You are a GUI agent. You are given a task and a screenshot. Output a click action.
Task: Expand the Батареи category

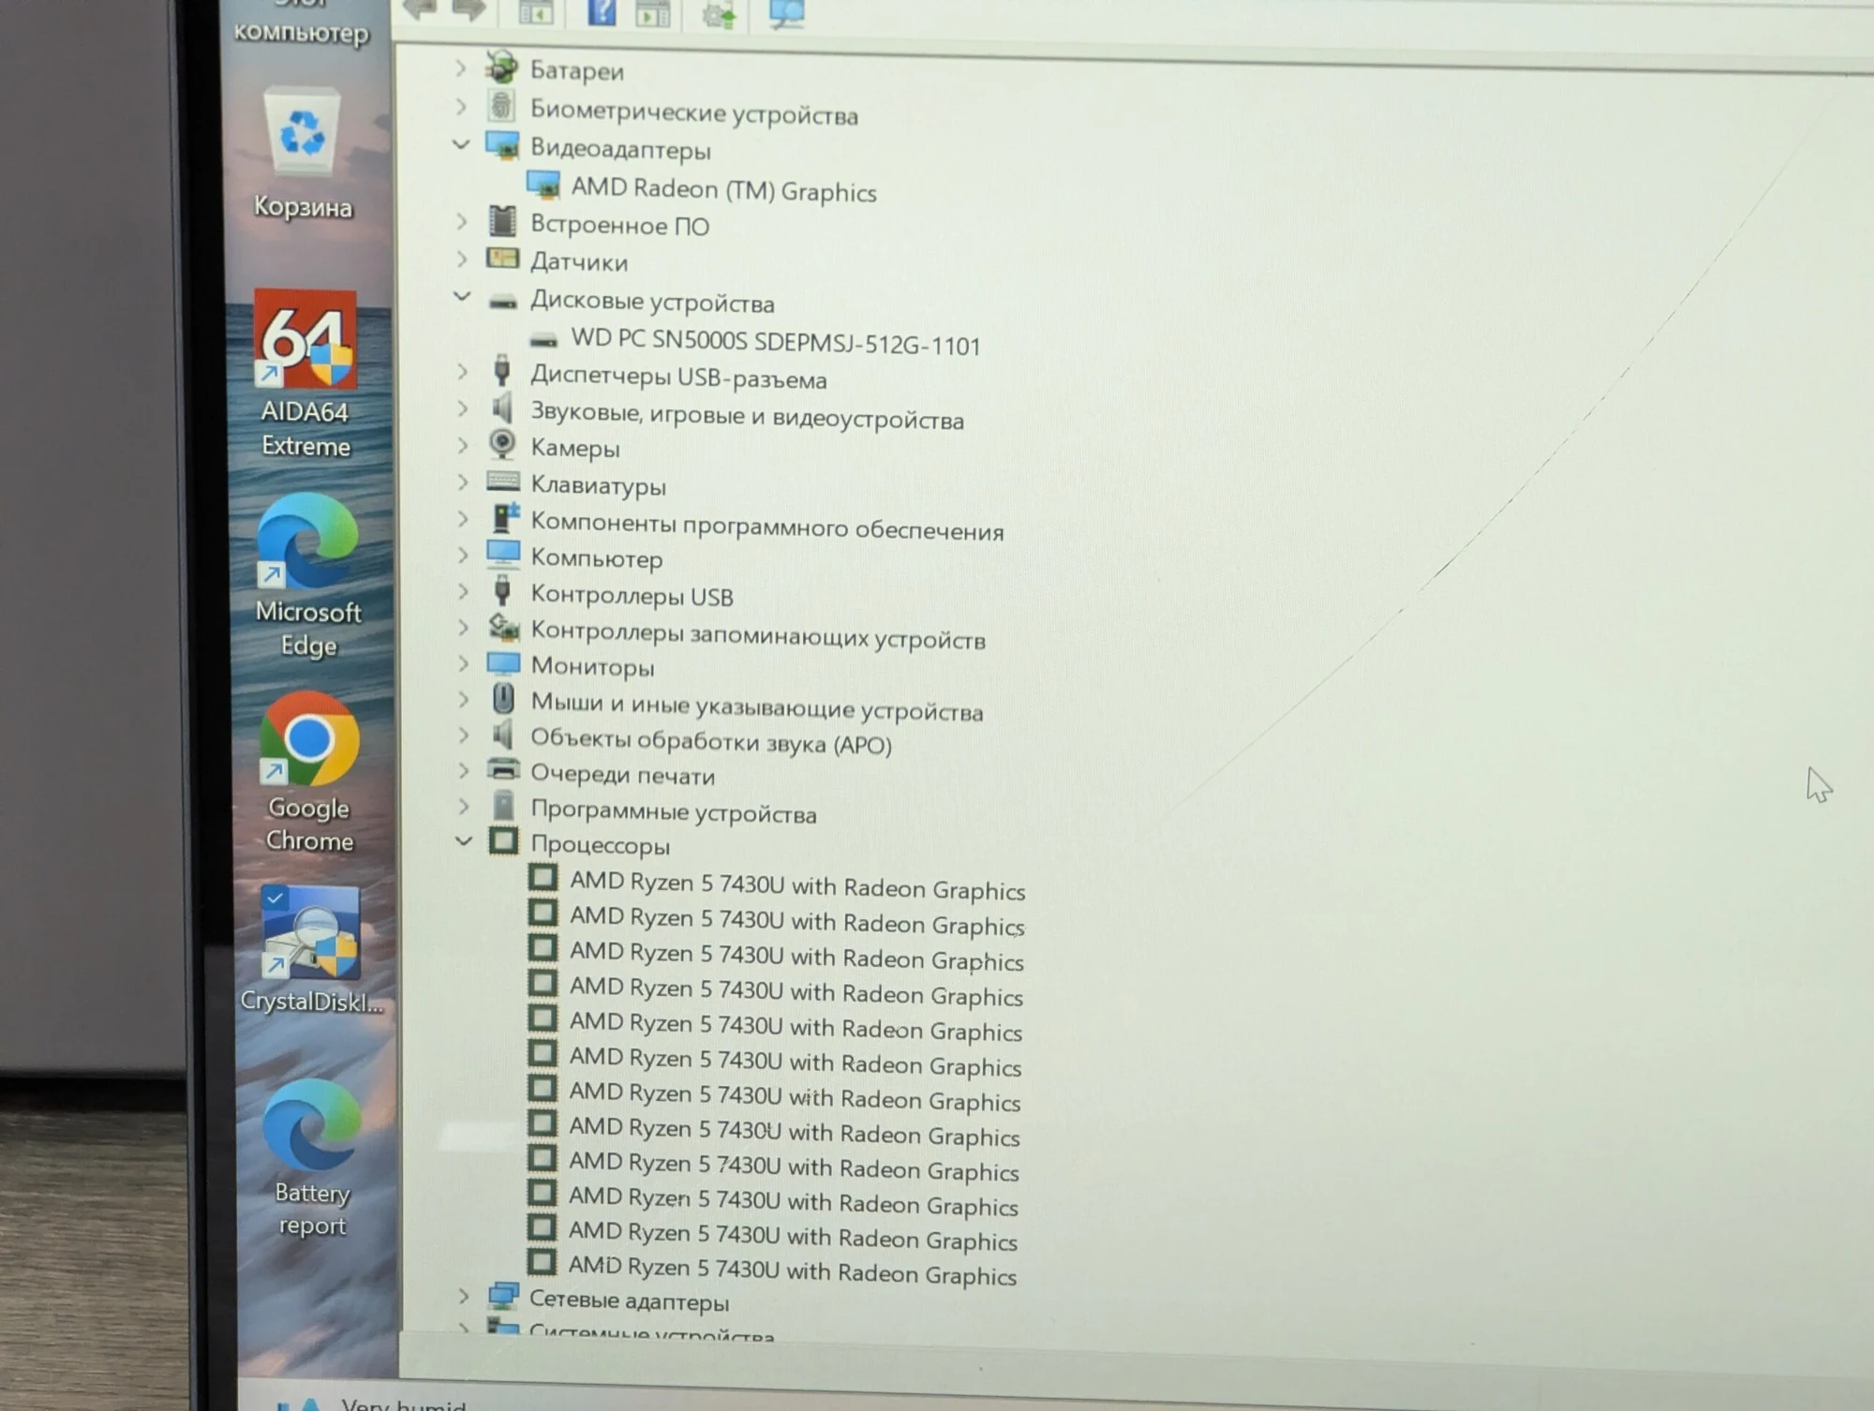click(460, 67)
